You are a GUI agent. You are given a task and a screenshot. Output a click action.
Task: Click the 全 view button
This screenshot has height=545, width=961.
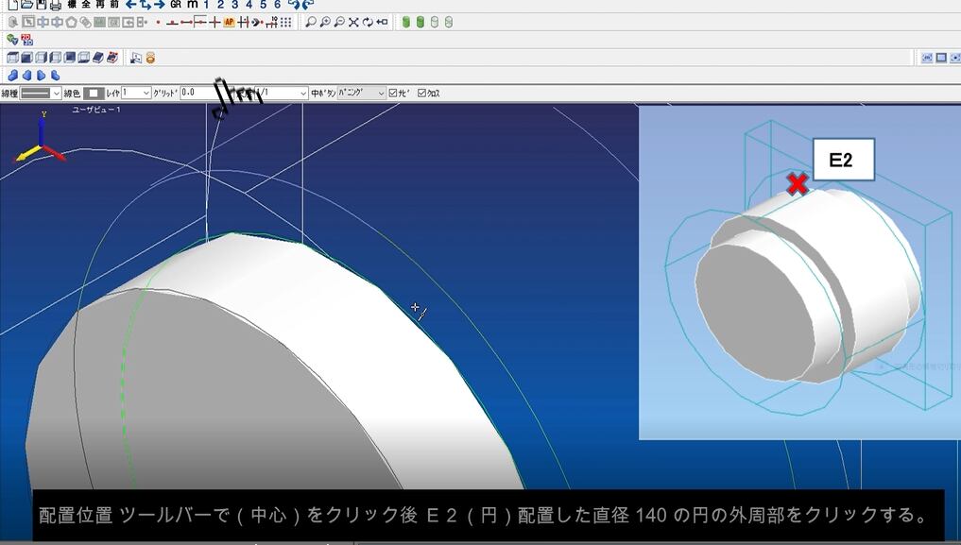[x=86, y=5]
